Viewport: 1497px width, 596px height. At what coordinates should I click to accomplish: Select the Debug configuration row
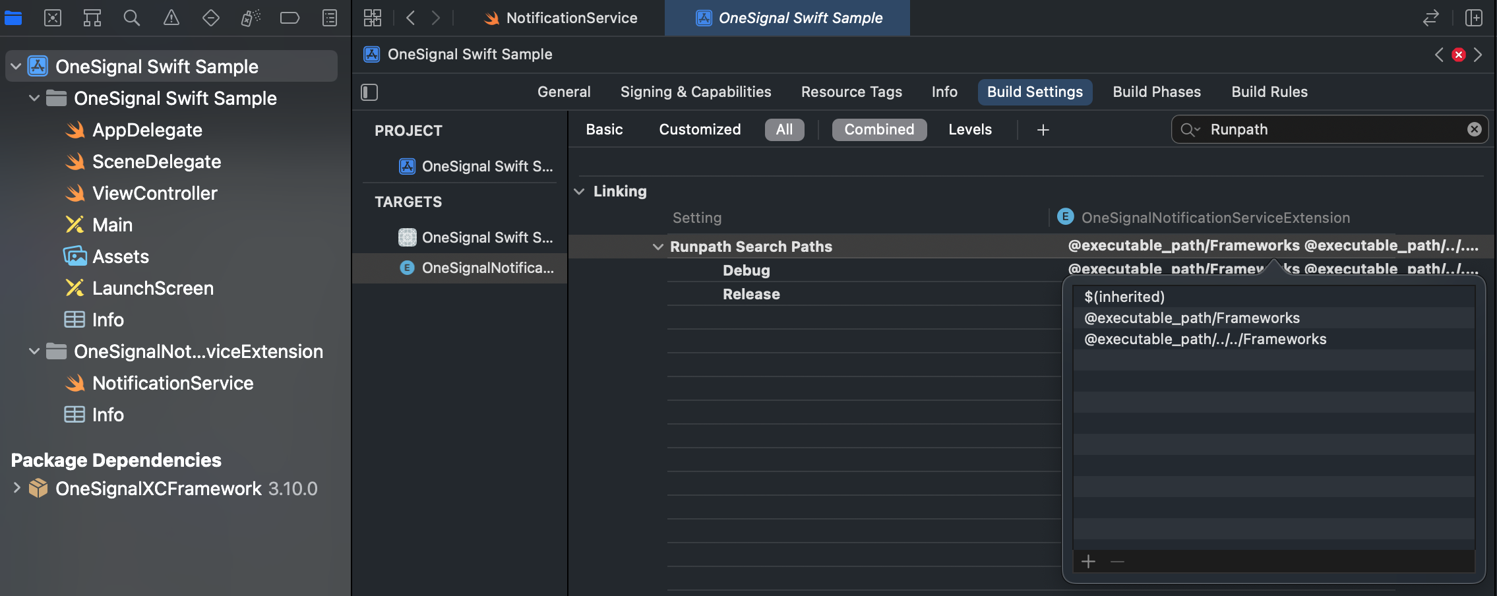click(747, 270)
